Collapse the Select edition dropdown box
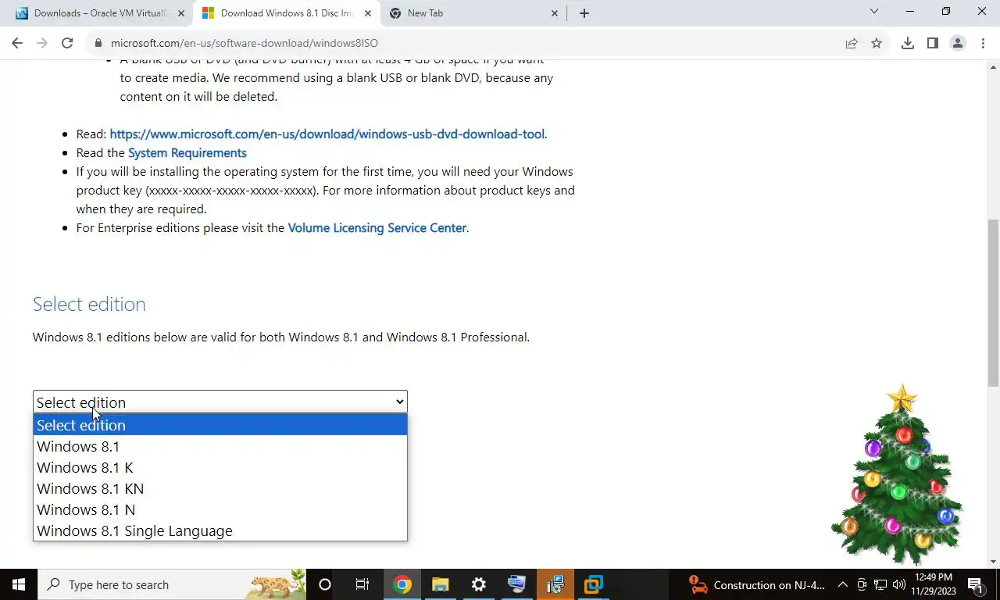This screenshot has width=1000, height=600. [x=220, y=402]
